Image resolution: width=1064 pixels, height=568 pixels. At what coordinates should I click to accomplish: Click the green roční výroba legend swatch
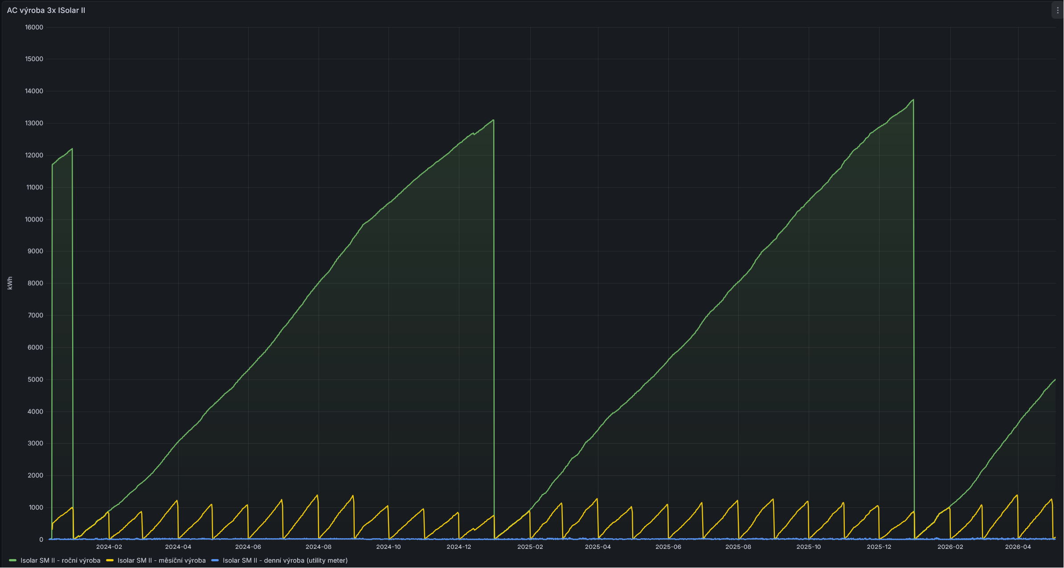(12, 560)
